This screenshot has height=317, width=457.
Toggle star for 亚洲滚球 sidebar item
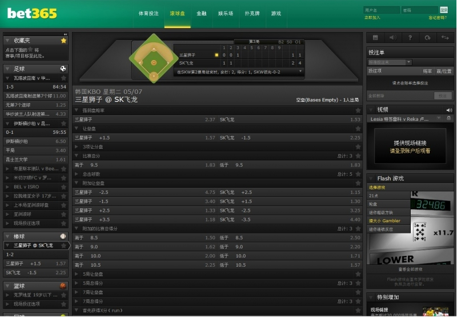point(63,214)
